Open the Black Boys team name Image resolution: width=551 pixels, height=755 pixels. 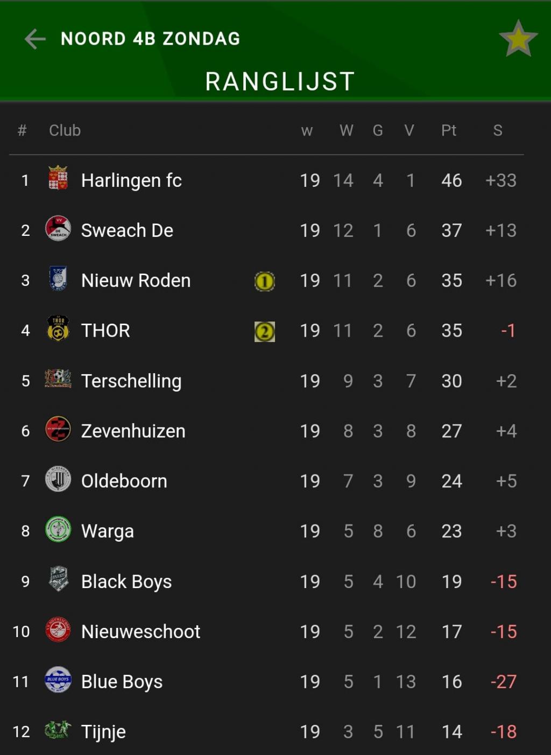pos(126,582)
